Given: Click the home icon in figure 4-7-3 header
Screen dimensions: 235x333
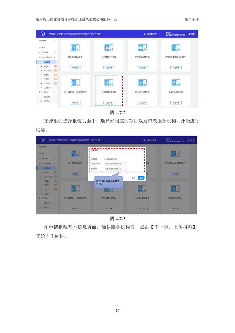Looking at the screenshot, I should click(x=144, y=140).
